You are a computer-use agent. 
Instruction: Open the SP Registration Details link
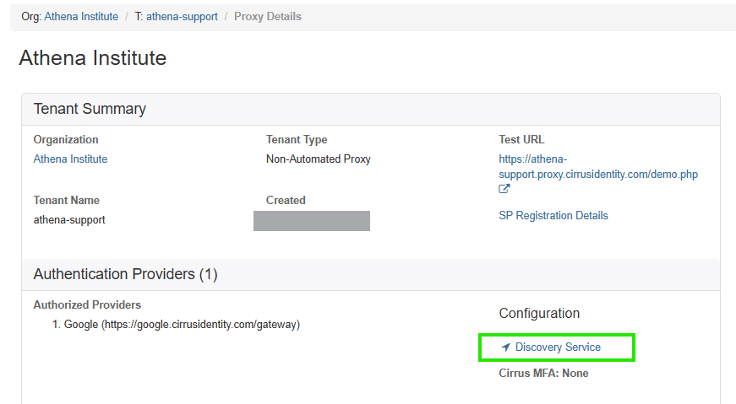coord(553,216)
